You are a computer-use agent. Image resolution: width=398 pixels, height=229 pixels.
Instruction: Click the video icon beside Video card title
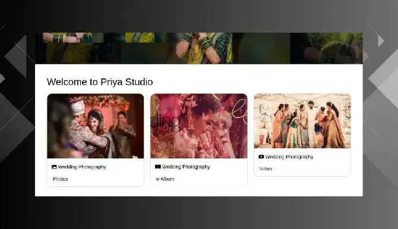tap(261, 157)
